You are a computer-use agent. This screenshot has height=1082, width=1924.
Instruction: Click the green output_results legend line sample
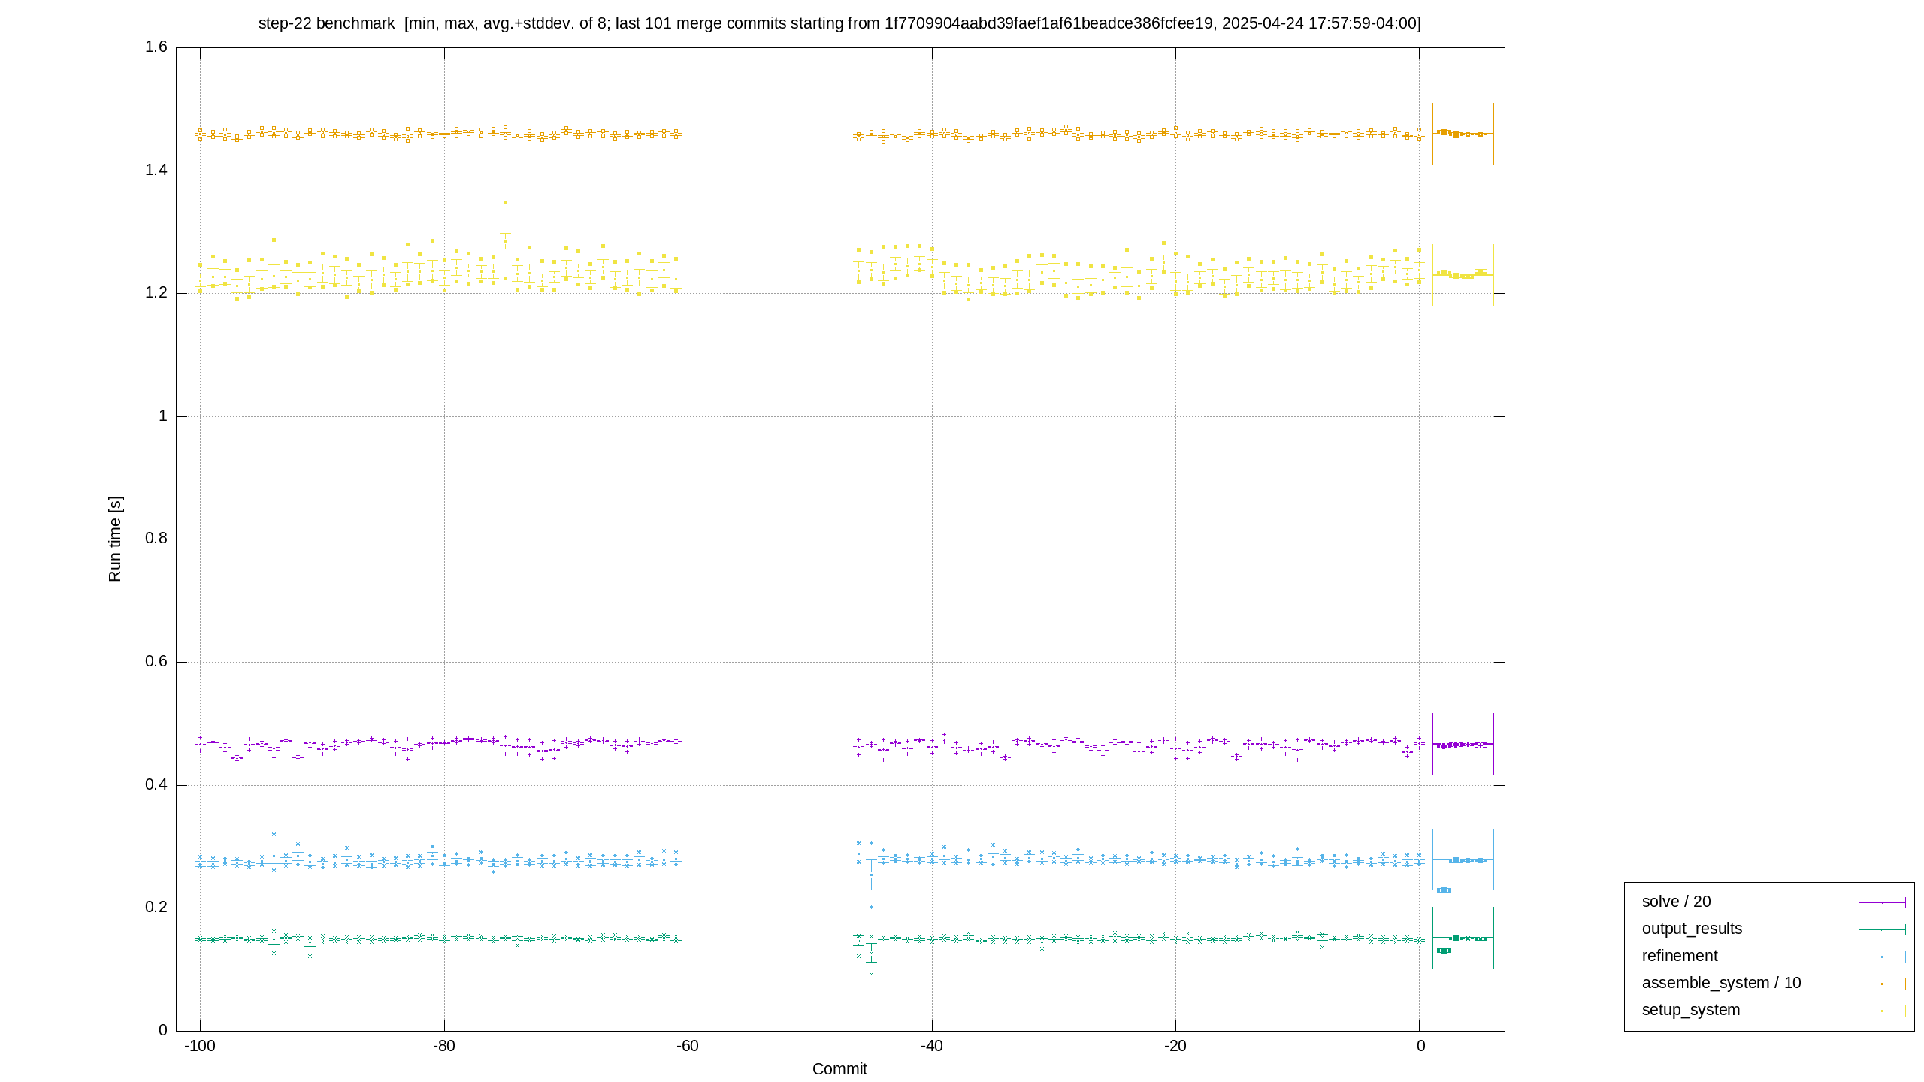tap(1882, 929)
